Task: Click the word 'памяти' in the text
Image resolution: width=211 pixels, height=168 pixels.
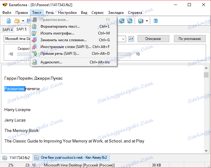Action: 32,89
